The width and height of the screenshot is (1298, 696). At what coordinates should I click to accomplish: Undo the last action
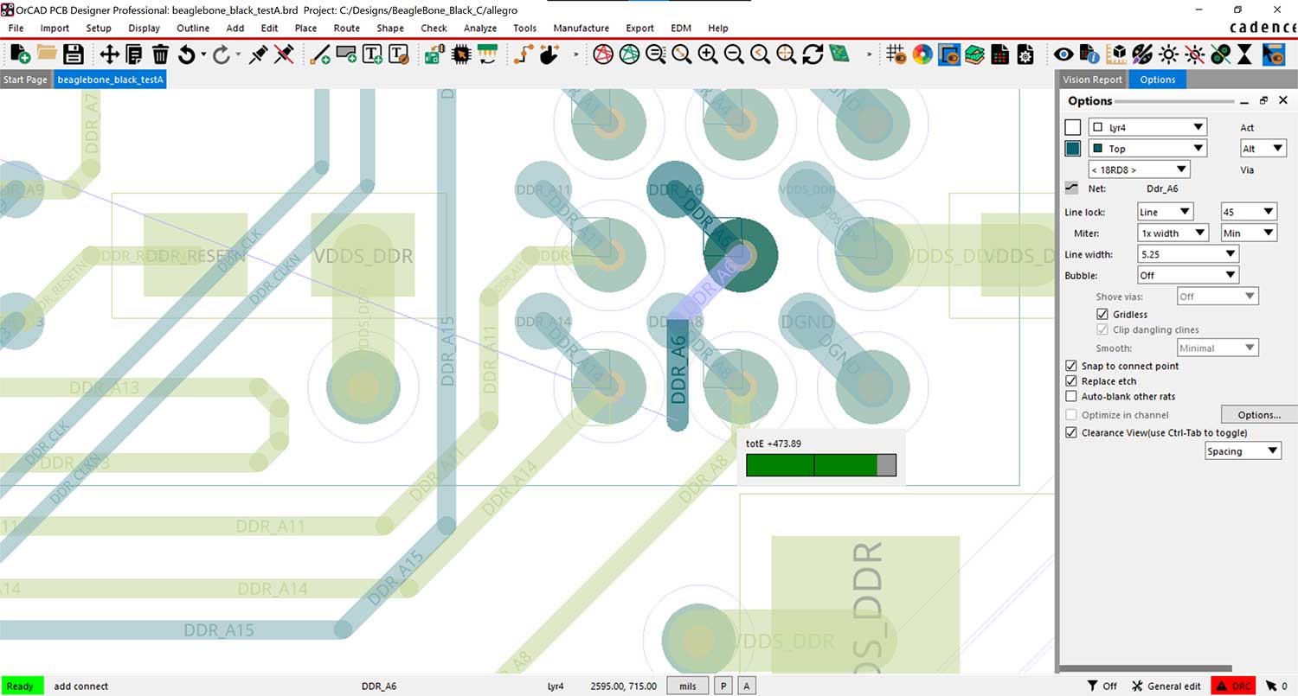(x=187, y=54)
